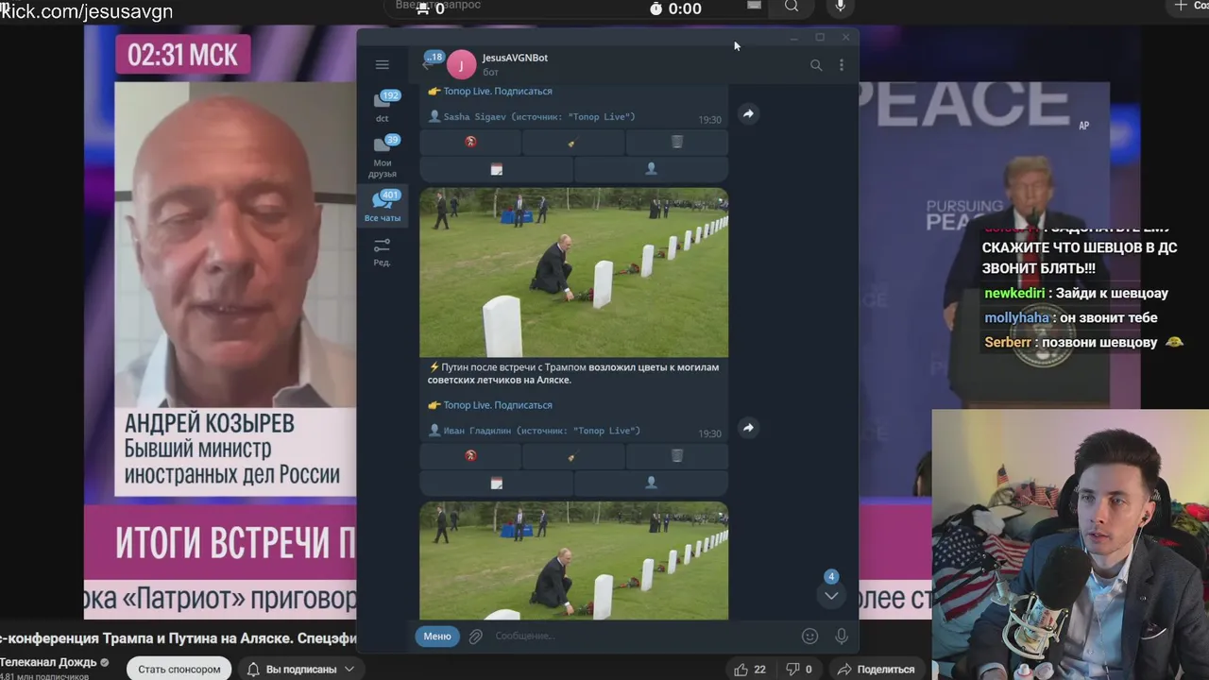The image size is (1209, 680).
Task: Open three-dot chat options in Telegram
Action: tap(842, 65)
